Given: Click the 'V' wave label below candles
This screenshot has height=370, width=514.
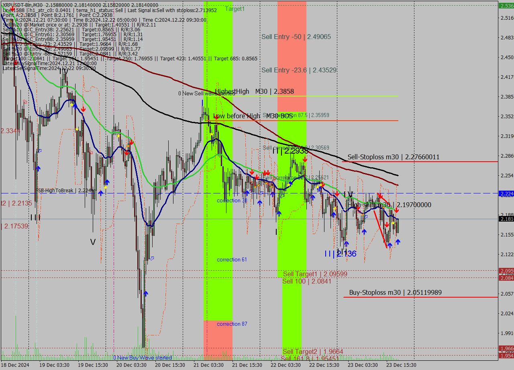Looking at the screenshot, I should coord(93,242).
